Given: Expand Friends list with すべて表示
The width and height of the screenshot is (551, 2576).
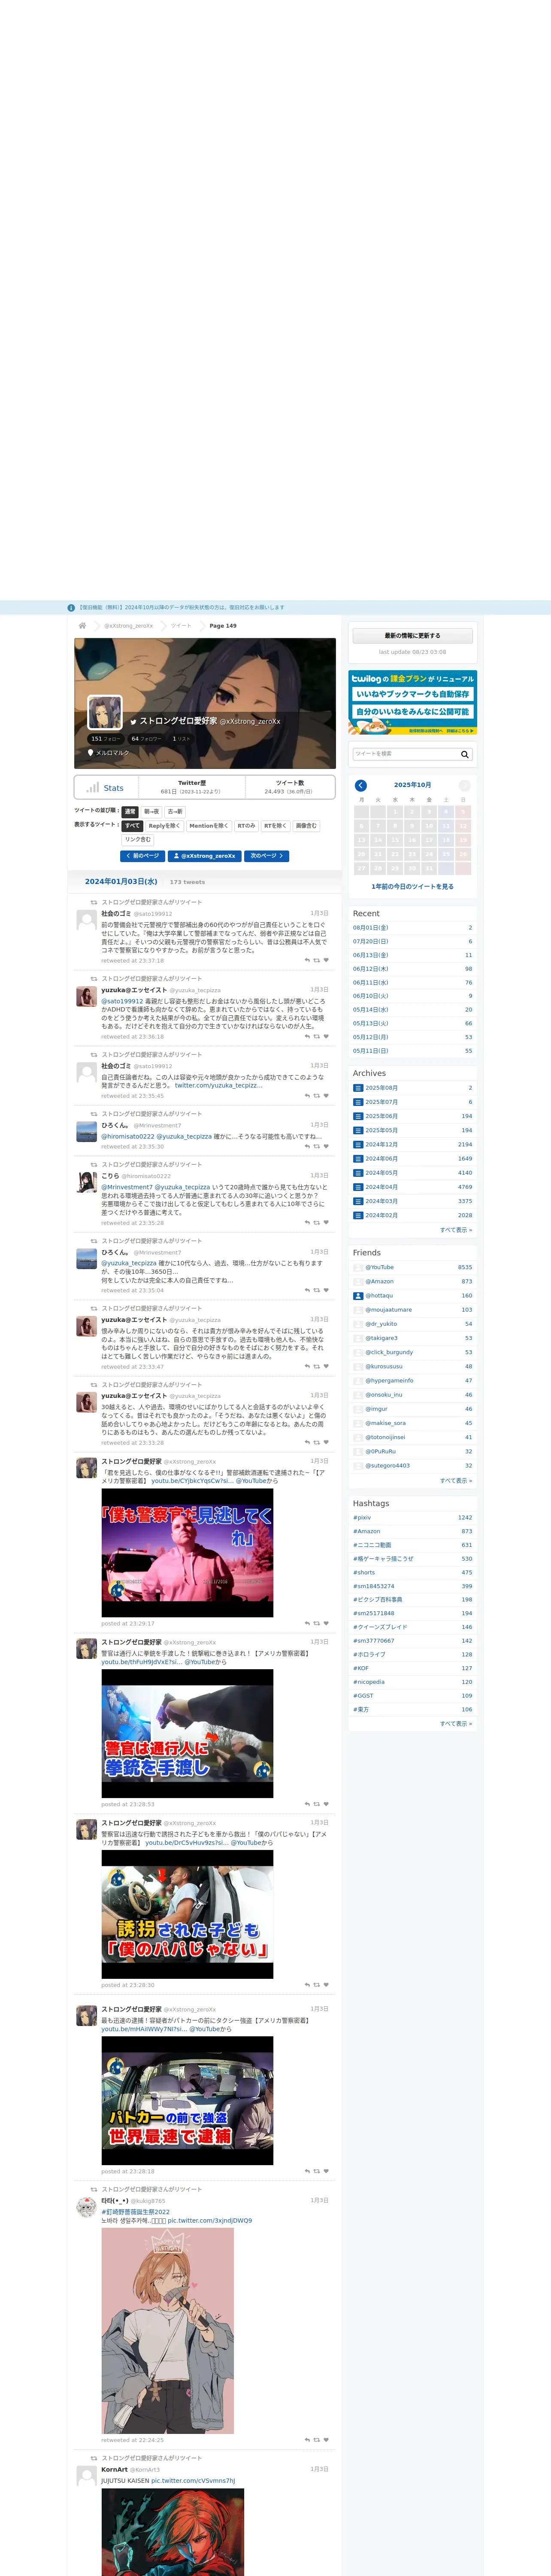Looking at the screenshot, I should pos(456,1481).
